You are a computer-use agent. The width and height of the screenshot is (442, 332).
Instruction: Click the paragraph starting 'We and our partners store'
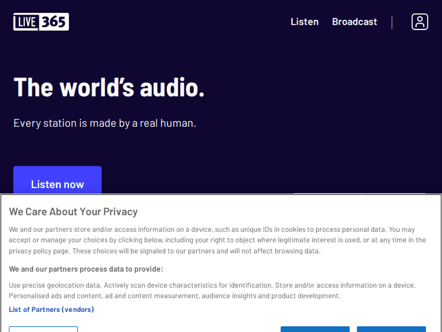(217, 239)
